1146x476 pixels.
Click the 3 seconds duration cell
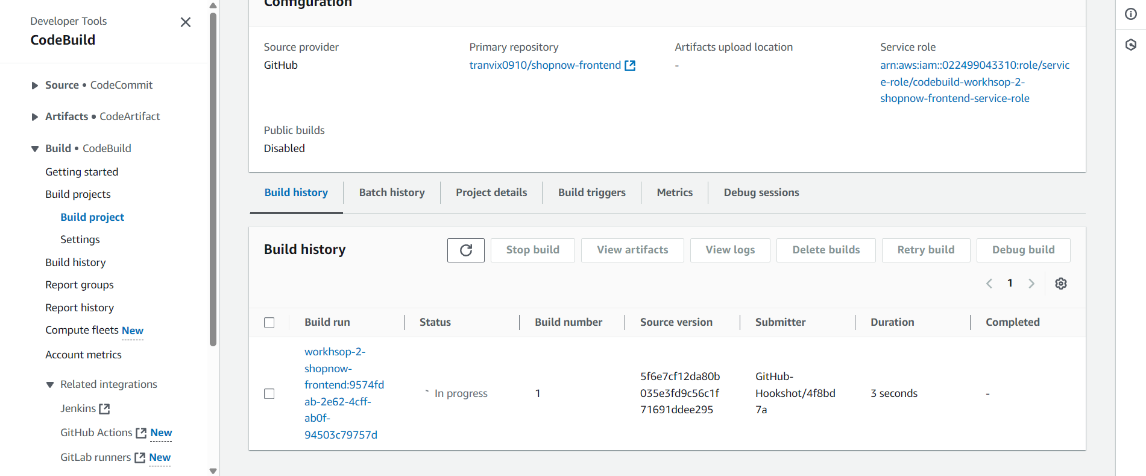pyautogui.click(x=894, y=393)
